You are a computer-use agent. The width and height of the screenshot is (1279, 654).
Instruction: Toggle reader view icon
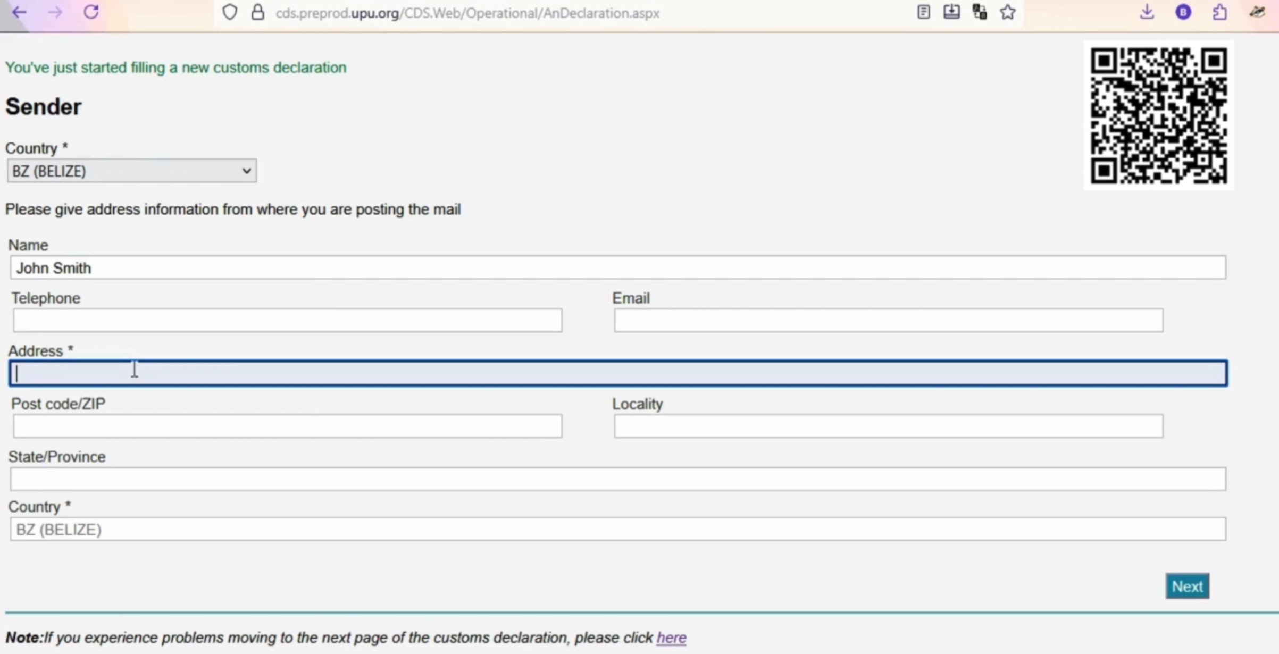pos(924,12)
